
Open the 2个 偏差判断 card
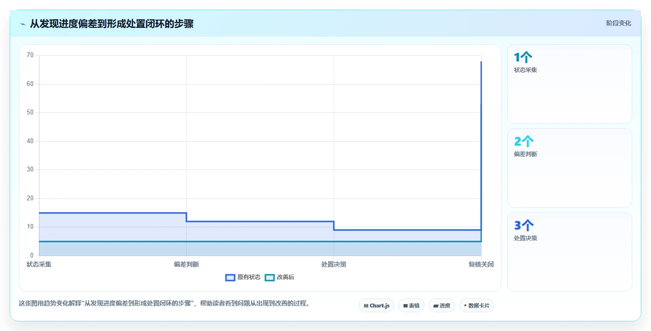(x=570, y=168)
